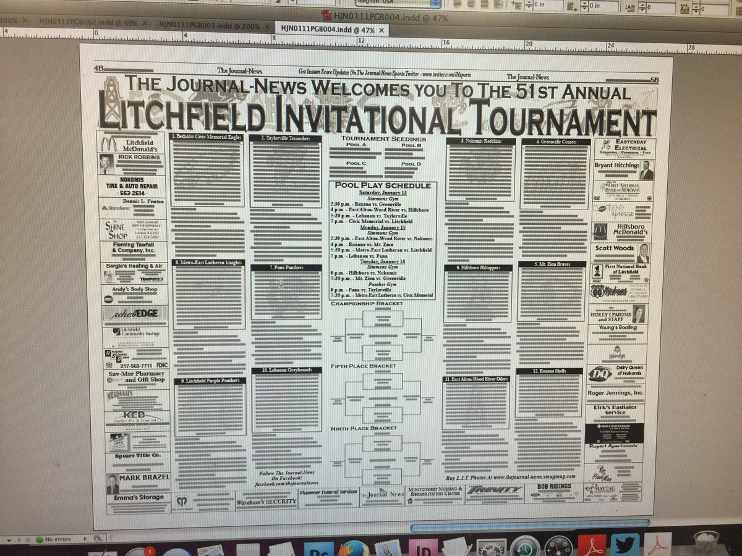Click the align left paragraph icon
Image resolution: width=742 pixels, height=556 pixels.
(x=456, y=3)
